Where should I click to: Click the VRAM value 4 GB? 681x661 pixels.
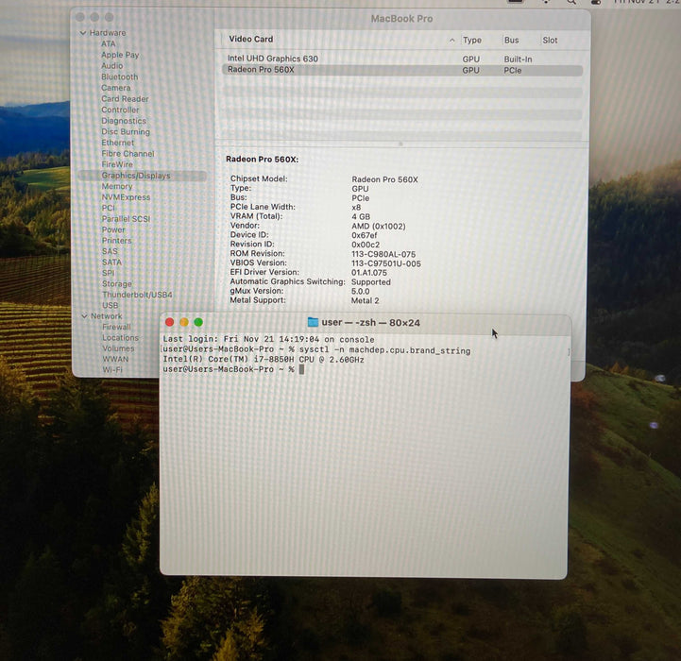(x=361, y=217)
